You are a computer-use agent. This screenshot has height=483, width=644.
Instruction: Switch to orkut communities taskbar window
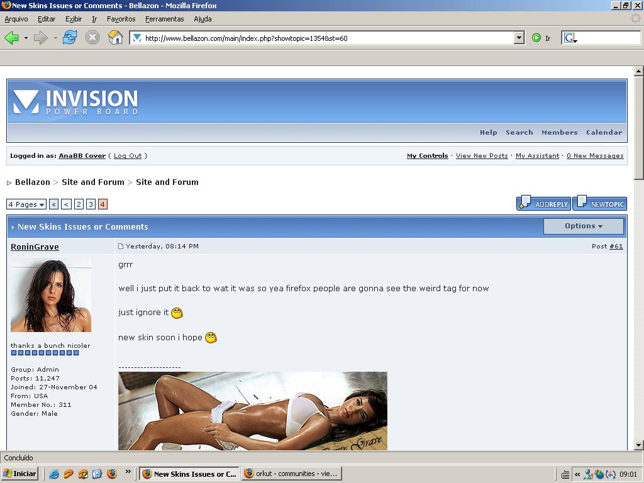click(x=291, y=474)
